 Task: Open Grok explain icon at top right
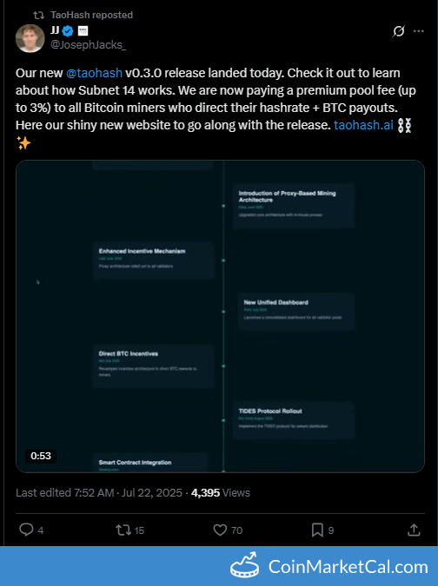pyautogui.click(x=398, y=31)
